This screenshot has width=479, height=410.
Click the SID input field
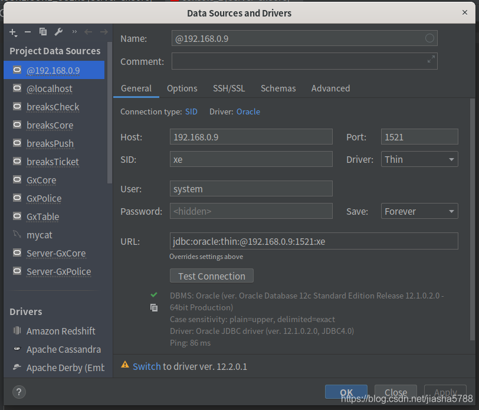251,159
